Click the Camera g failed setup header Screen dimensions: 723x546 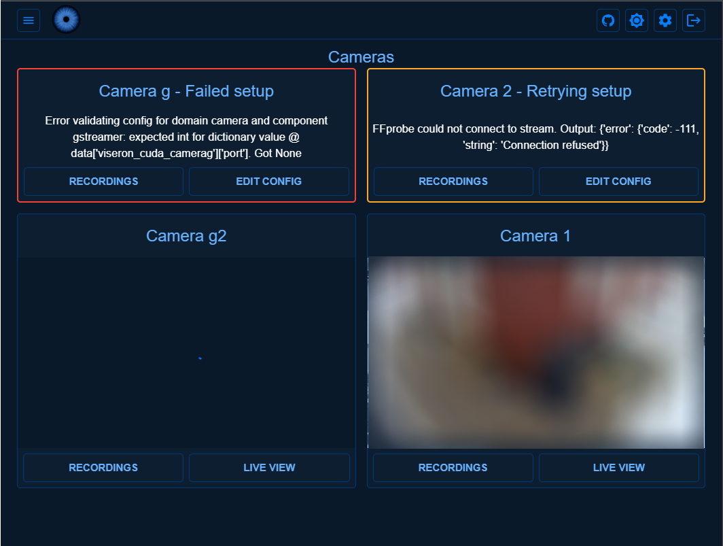pyautogui.click(x=186, y=91)
